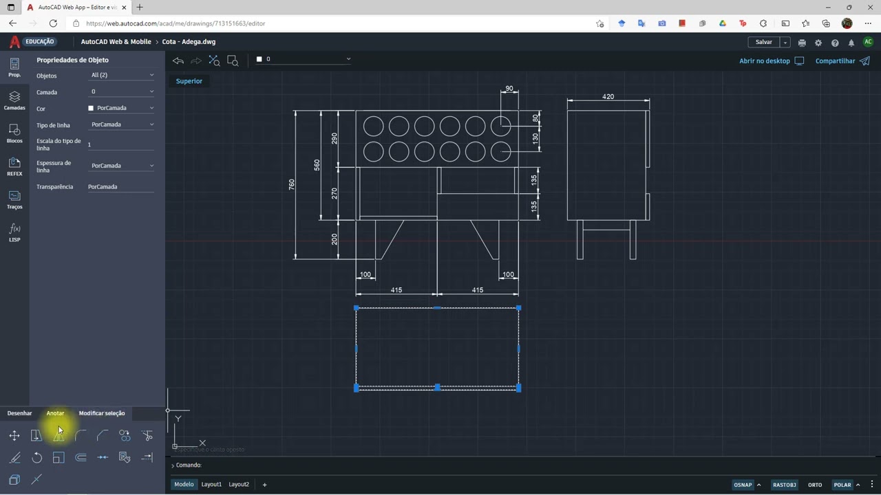The height and width of the screenshot is (495, 881).
Task: Open the Camadas layers panel
Action: coord(14,100)
